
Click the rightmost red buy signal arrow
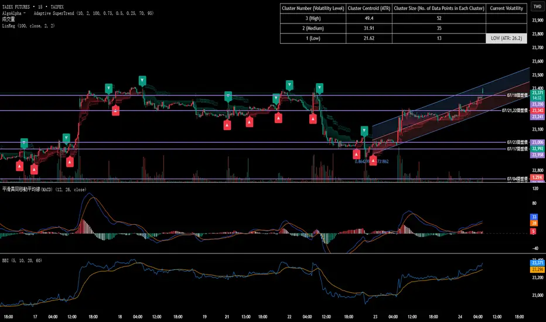click(373, 159)
